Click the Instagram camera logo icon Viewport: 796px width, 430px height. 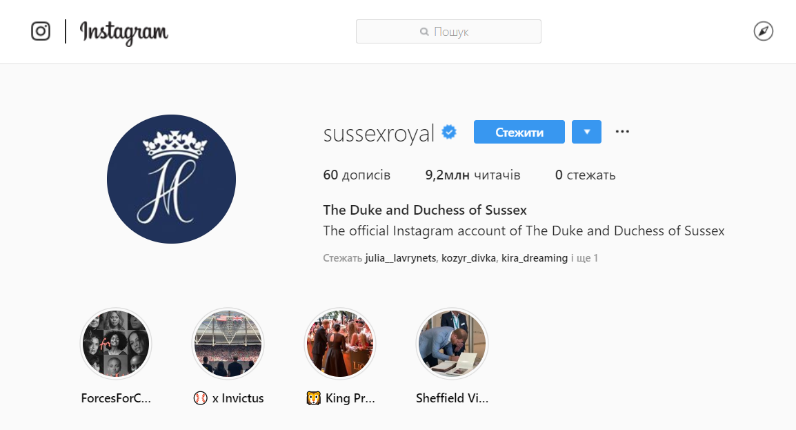[x=41, y=32]
